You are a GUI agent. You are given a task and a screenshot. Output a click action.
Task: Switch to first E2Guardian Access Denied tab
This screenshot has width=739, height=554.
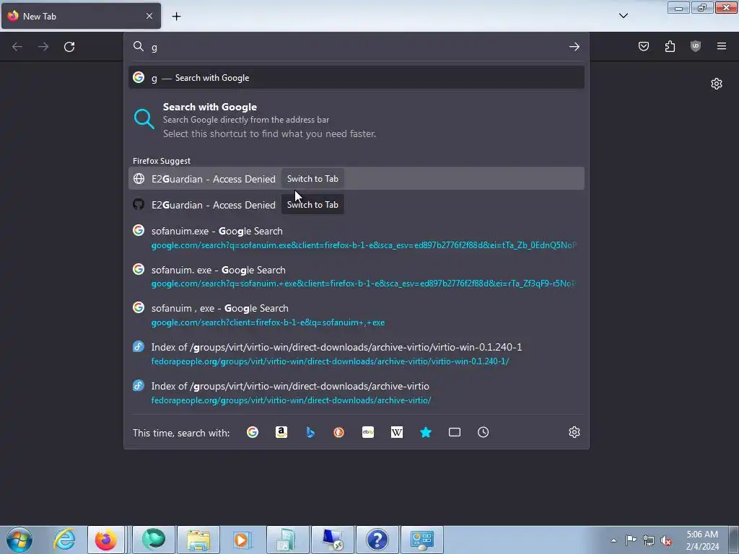point(357,179)
